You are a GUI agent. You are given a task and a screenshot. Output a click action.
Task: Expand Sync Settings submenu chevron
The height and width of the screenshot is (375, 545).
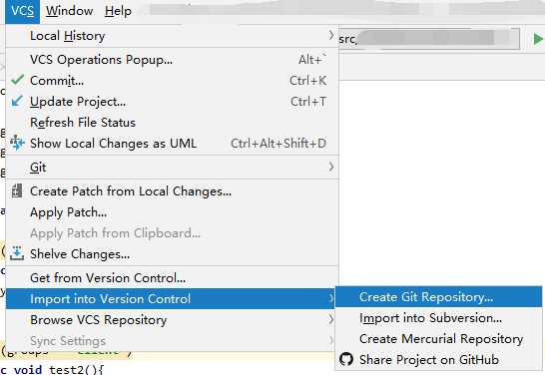[x=331, y=340]
